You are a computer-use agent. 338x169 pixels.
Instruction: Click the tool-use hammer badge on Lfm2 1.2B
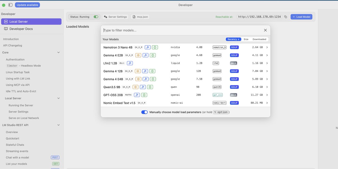coord(130,63)
